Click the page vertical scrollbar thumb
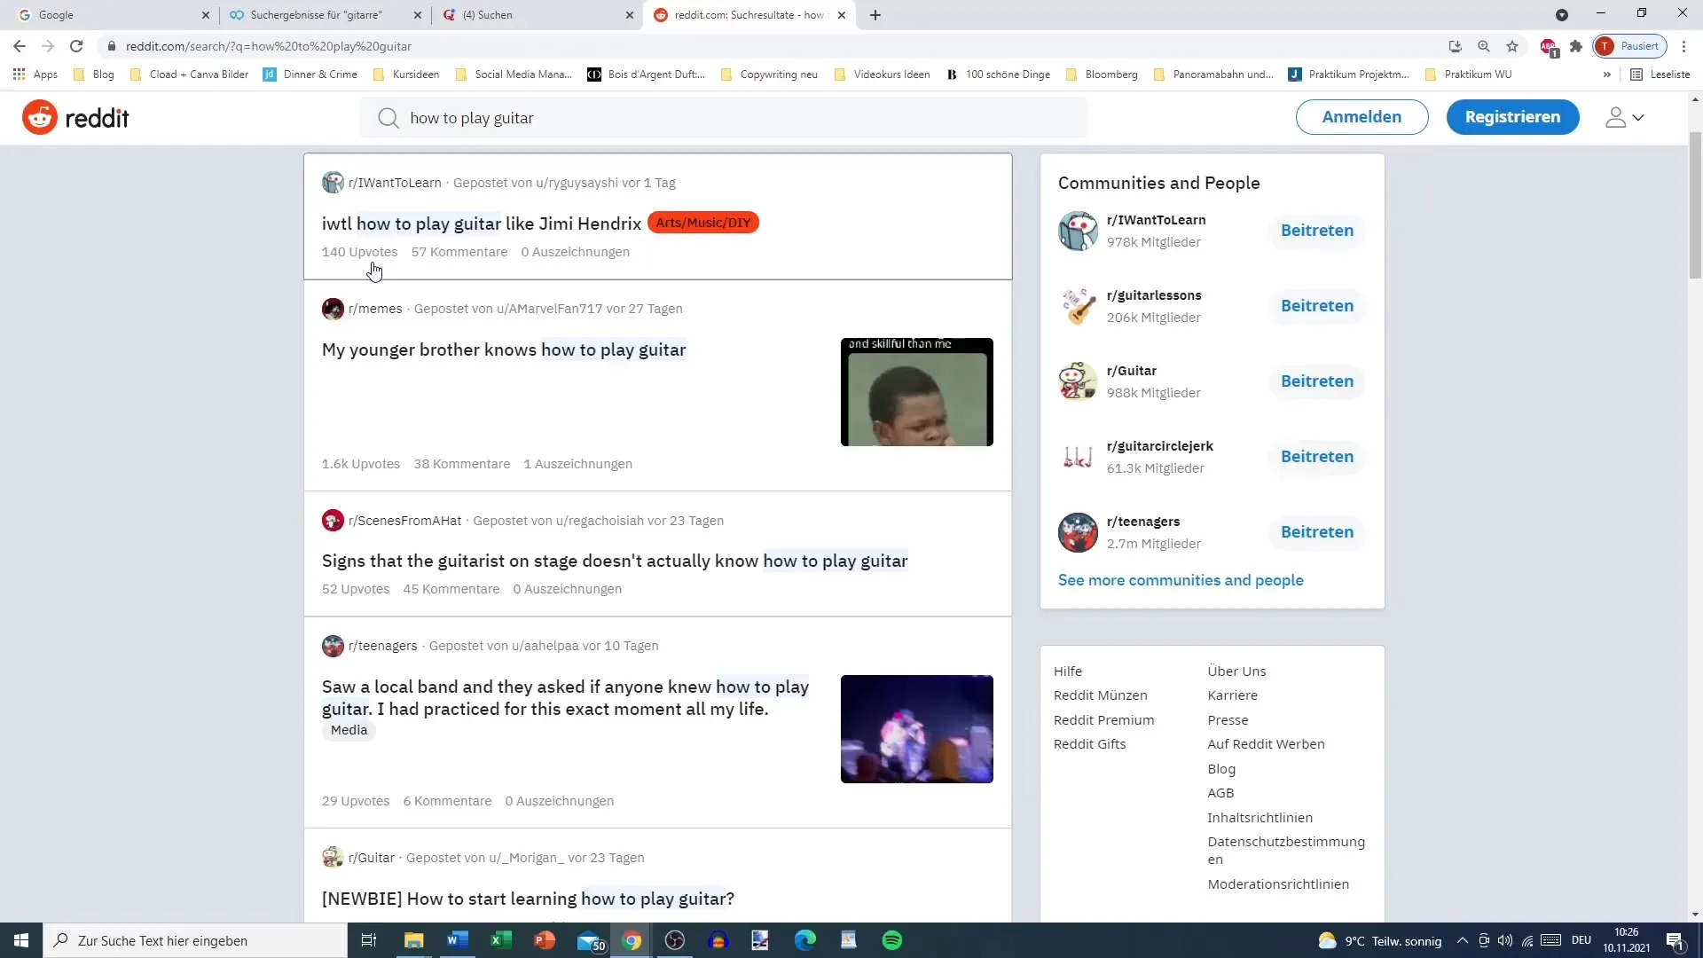Image resolution: width=1703 pixels, height=958 pixels. click(1695, 204)
